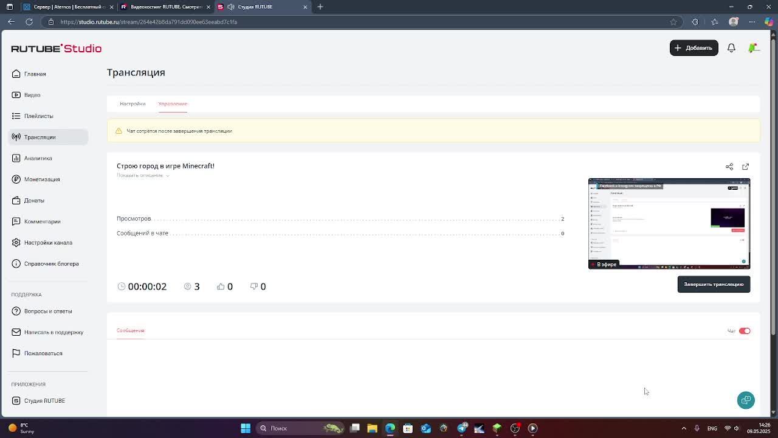Open the tab actions menu icon

pyautogui.click(x=10, y=7)
